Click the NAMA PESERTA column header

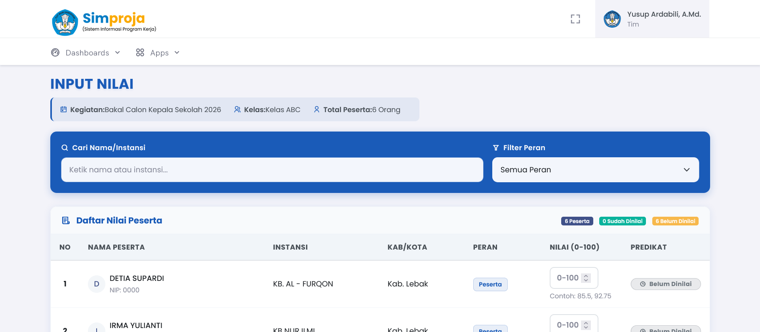(116, 247)
